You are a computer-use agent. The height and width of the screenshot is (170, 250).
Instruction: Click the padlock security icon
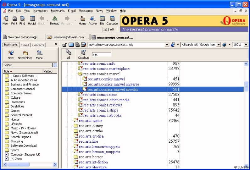64,45
